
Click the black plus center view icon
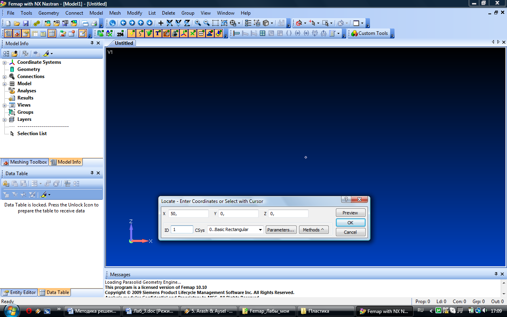point(161,23)
